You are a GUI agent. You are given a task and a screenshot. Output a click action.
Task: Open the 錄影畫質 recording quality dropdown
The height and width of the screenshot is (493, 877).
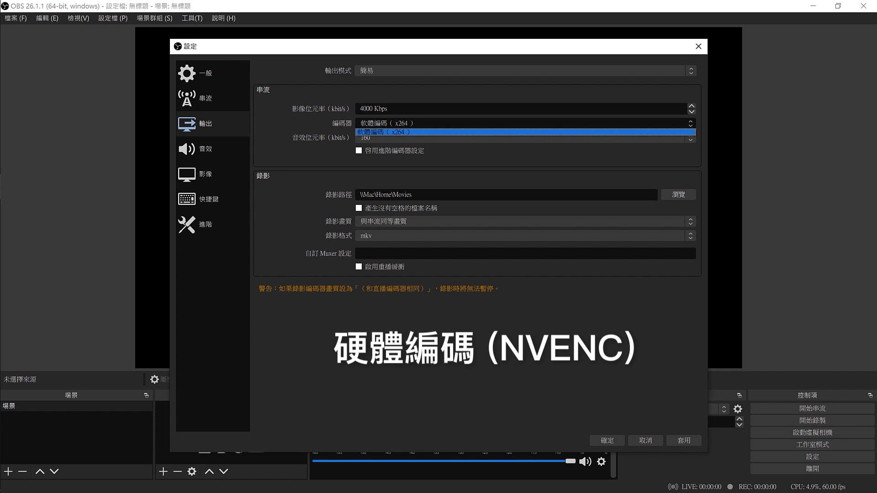[x=525, y=221]
